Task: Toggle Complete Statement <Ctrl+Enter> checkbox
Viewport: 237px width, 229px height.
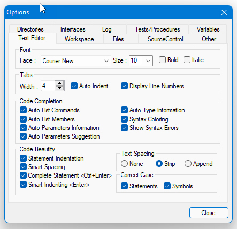Action: pyautogui.click(x=23, y=175)
